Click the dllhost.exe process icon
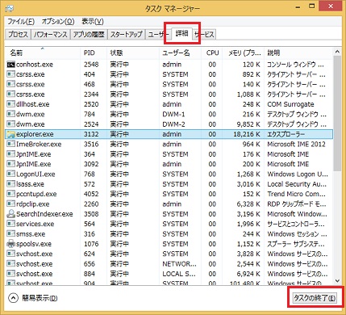346x315 pixels. point(10,104)
